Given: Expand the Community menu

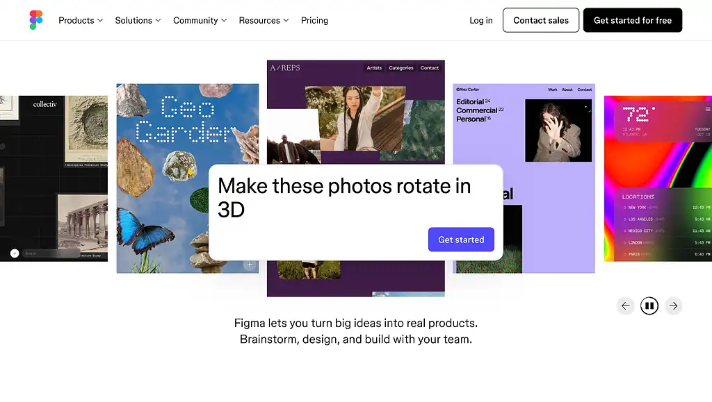Looking at the screenshot, I should (x=200, y=20).
